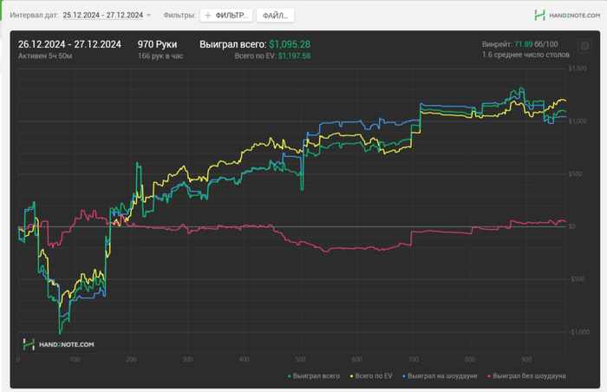Select date range 25.12.2024 - 27.12.2024
The height and width of the screenshot is (392, 607).
103,15
